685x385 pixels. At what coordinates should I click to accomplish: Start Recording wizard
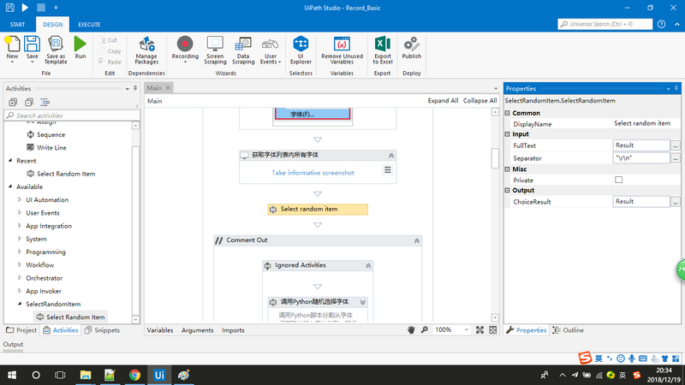185,44
